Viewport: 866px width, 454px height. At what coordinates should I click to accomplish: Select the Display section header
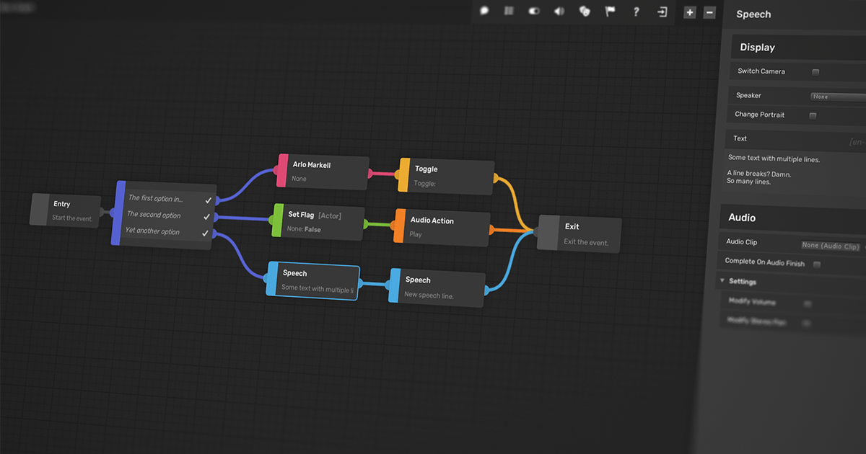click(x=757, y=48)
